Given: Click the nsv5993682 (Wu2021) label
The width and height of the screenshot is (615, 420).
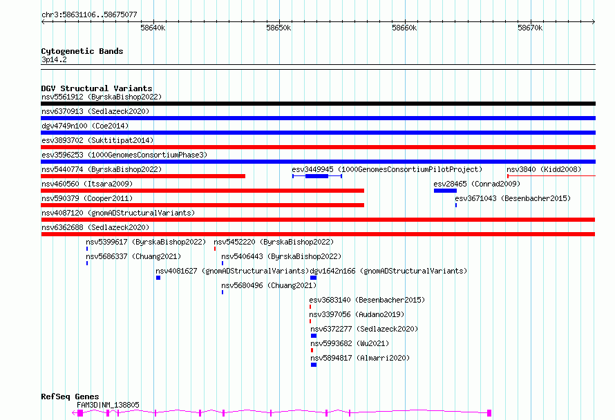Looking at the screenshot, I should pyautogui.click(x=350, y=343).
